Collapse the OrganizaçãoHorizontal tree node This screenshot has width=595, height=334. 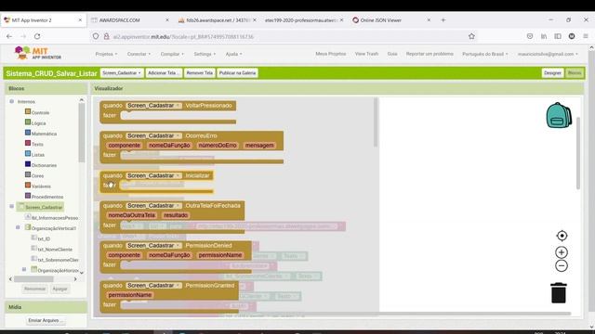tap(24, 269)
